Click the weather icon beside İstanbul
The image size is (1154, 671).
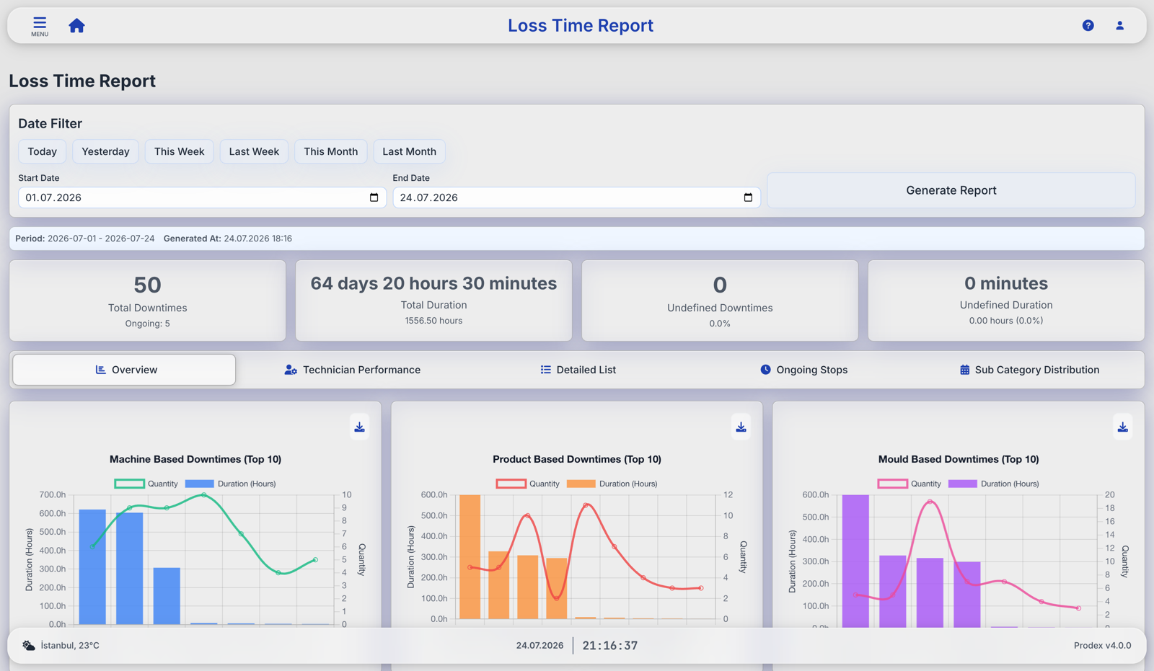[x=28, y=645]
